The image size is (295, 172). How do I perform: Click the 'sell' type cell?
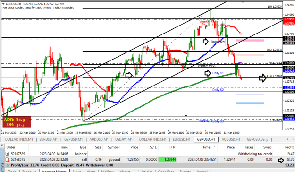pos(84,160)
